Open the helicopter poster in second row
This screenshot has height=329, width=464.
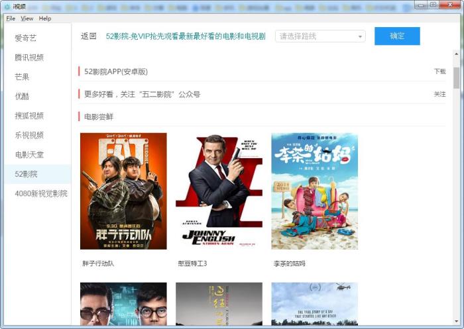pos(315,304)
